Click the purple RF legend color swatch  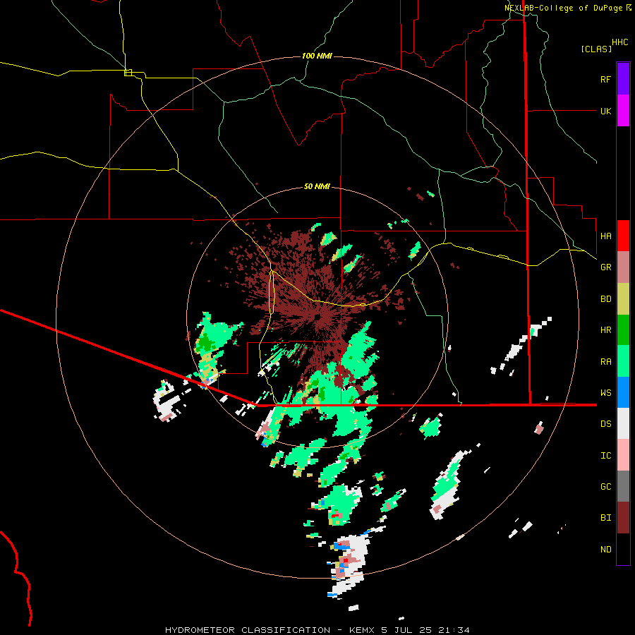coord(623,79)
